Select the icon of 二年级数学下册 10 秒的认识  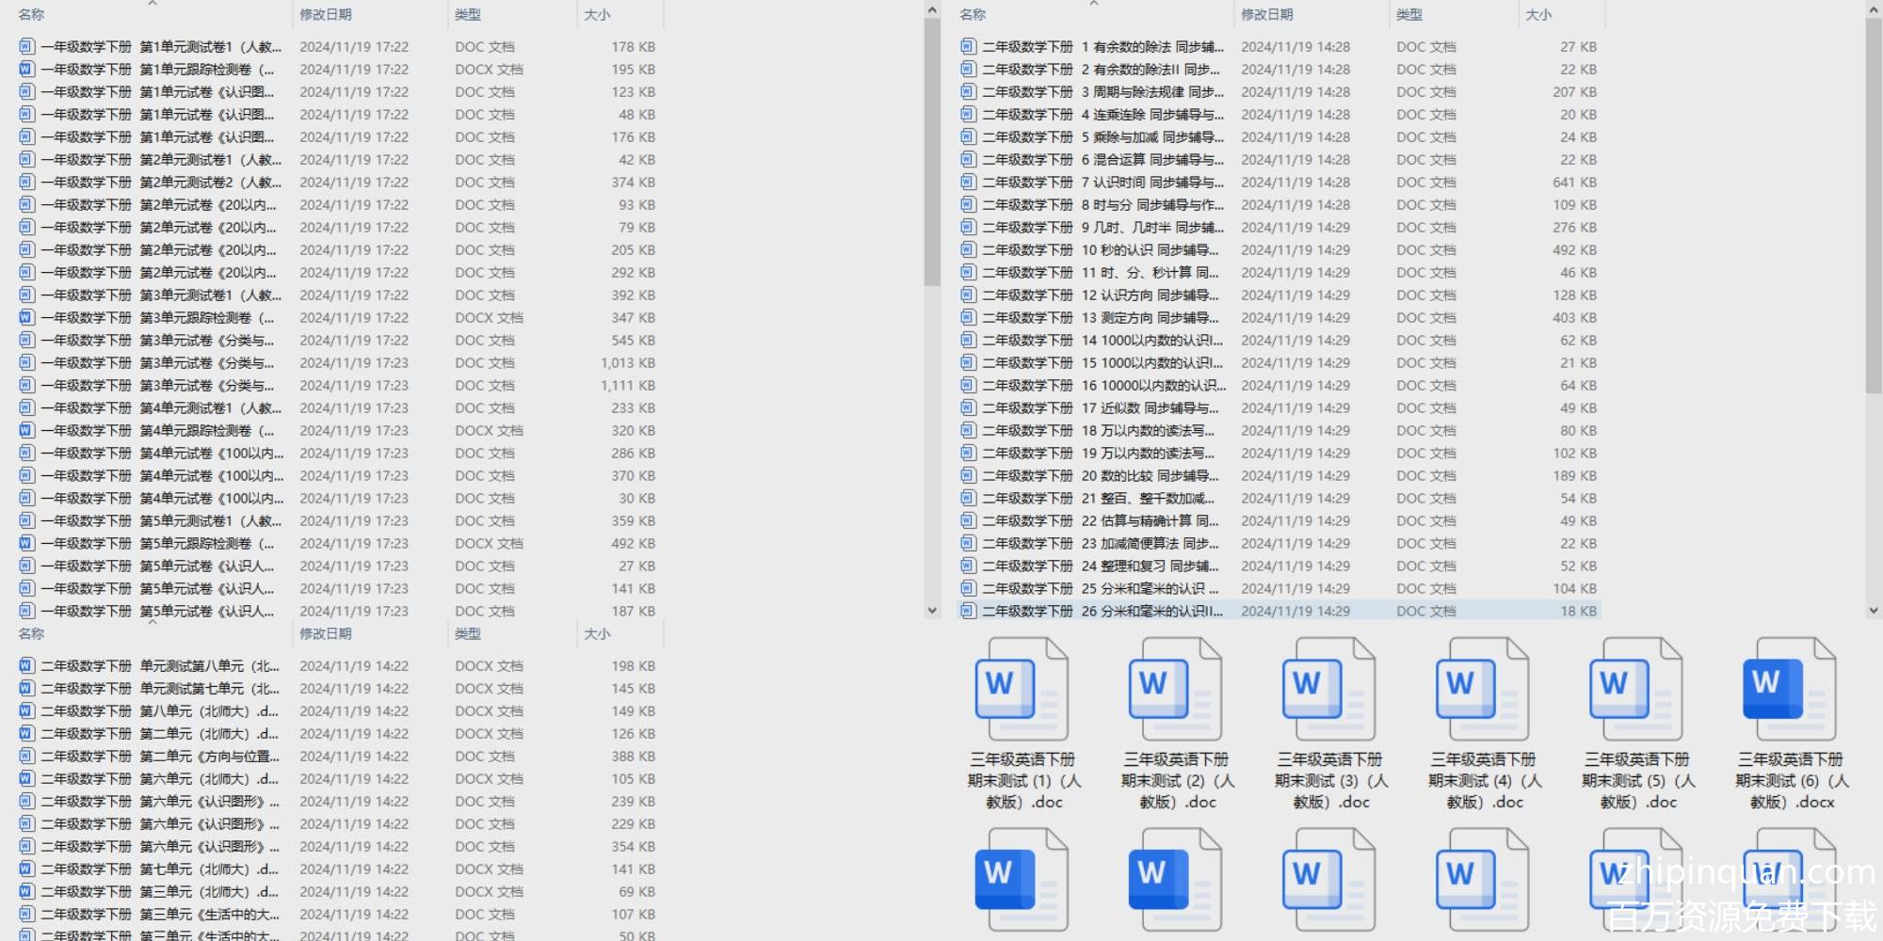pyautogui.click(x=968, y=249)
